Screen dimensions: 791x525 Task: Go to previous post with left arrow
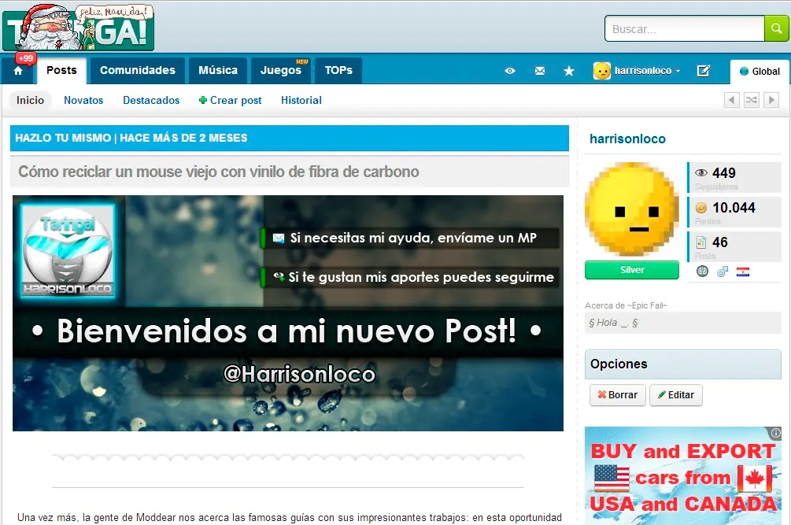coord(731,100)
